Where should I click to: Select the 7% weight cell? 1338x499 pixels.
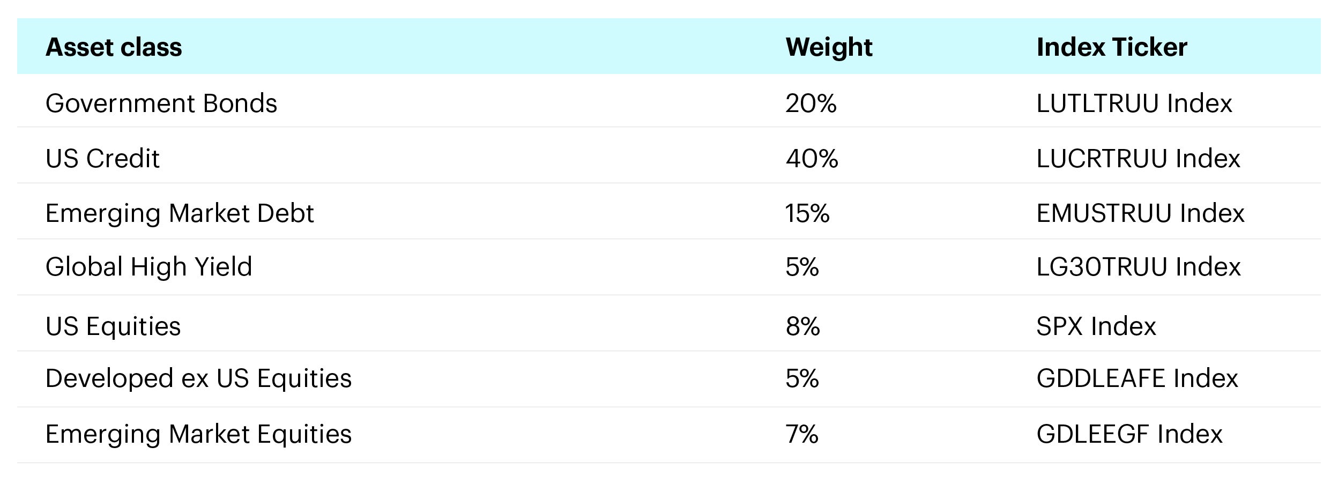pyautogui.click(x=802, y=434)
